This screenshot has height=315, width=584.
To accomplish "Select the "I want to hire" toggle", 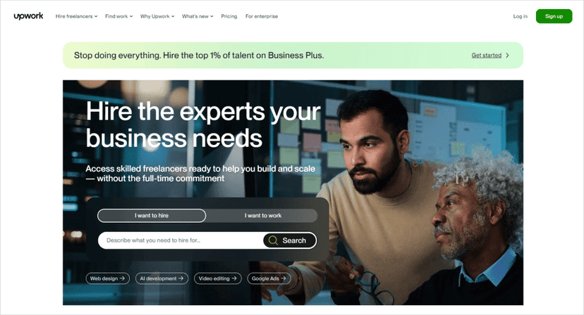I will coord(152,215).
